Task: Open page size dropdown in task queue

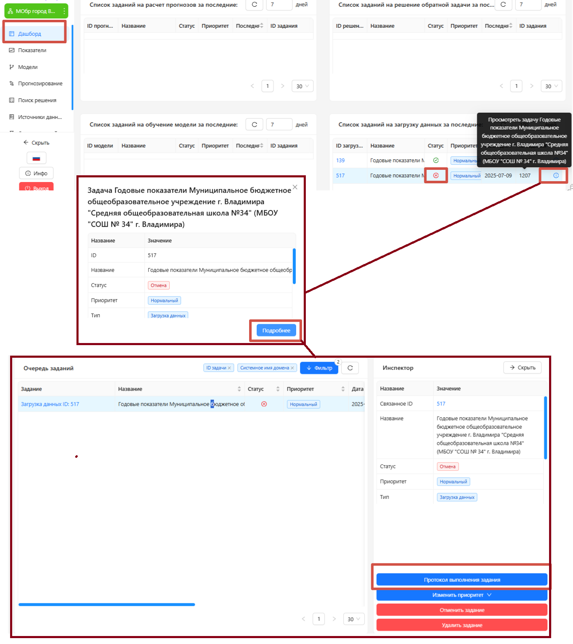Action: pos(353,619)
